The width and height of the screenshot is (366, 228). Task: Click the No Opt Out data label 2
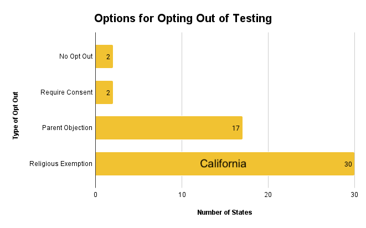point(108,57)
